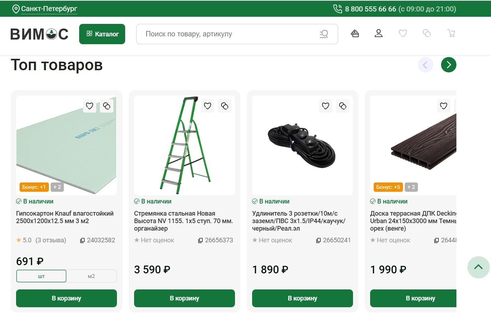This screenshot has height=314, width=491.
Task: Open header favorites heart icon
Action: [403, 34]
